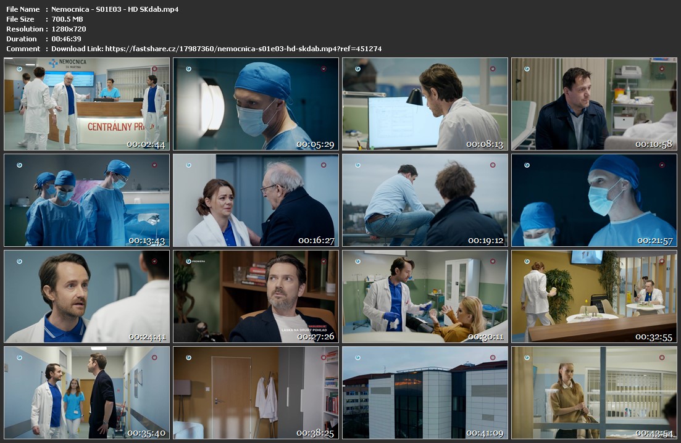Click the thumbnail marked 00:10:58
Screen dimensions: 681x443
pyautogui.click(x=594, y=104)
